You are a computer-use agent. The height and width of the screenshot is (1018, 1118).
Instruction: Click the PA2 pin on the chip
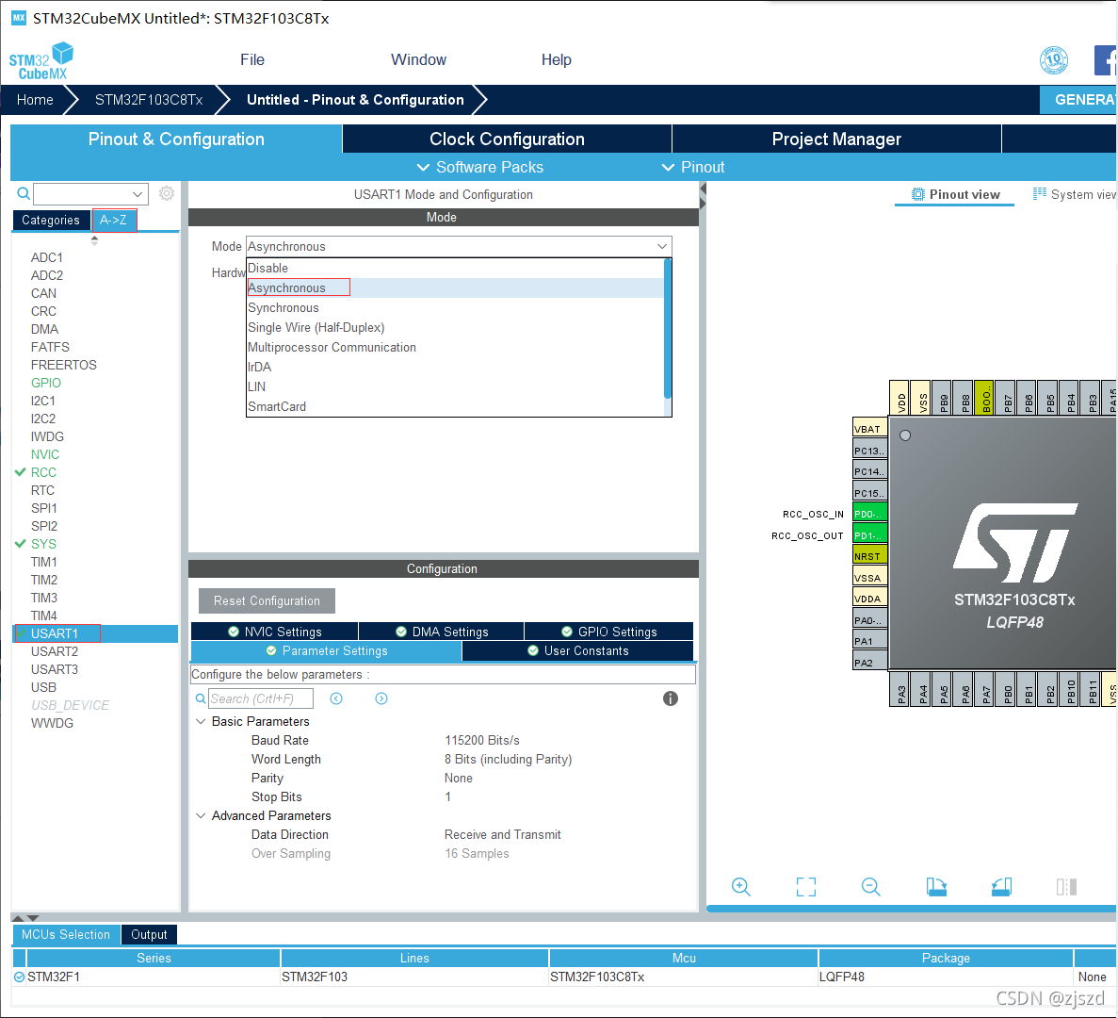pos(870,662)
